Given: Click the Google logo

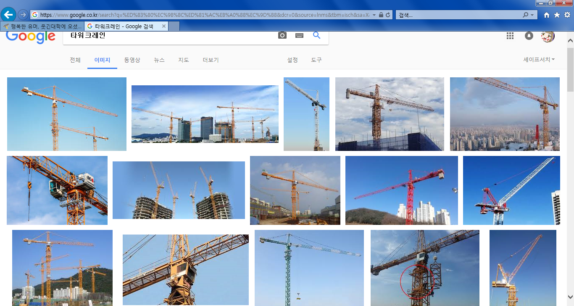Looking at the screenshot, I should point(31,37).
